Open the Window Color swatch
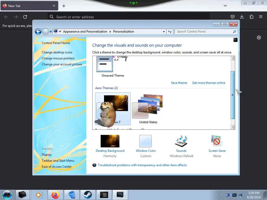This screenshot has height=200, width=267. tap(145, 141)
